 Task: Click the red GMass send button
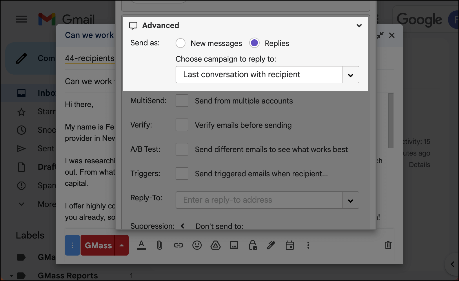tap(98, 245)
